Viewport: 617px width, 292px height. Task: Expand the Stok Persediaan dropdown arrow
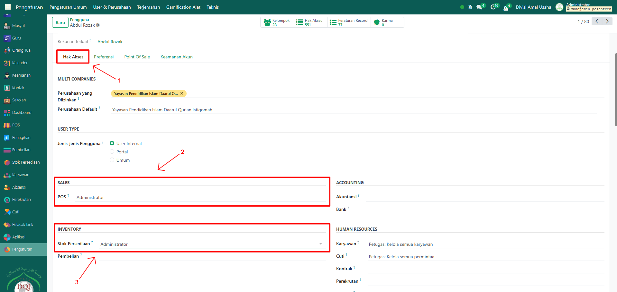[x=320, y=244]
